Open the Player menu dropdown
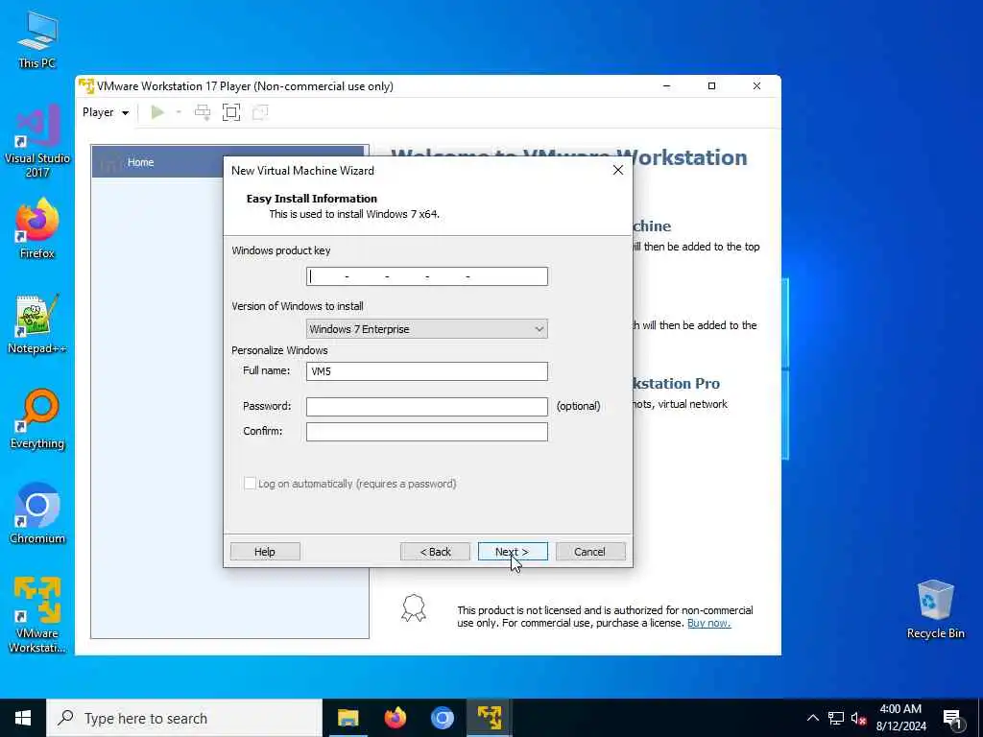The height and width of the screenshot is (737, 983). tap(106, 112)
